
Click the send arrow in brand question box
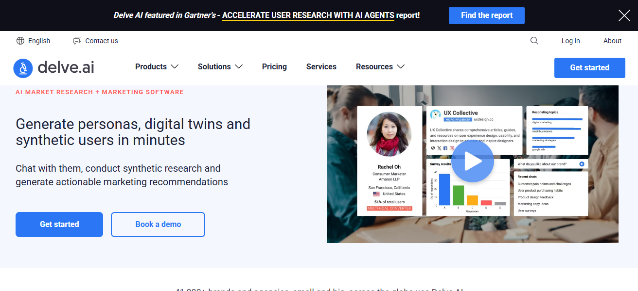[582, 164]
